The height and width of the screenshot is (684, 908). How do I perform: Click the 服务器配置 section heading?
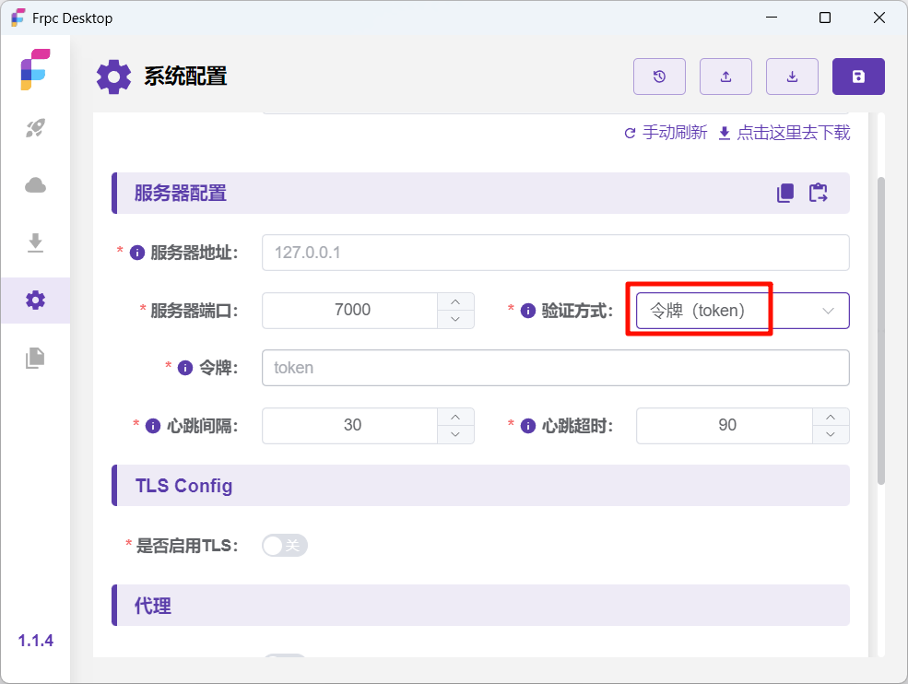[181, 193]
